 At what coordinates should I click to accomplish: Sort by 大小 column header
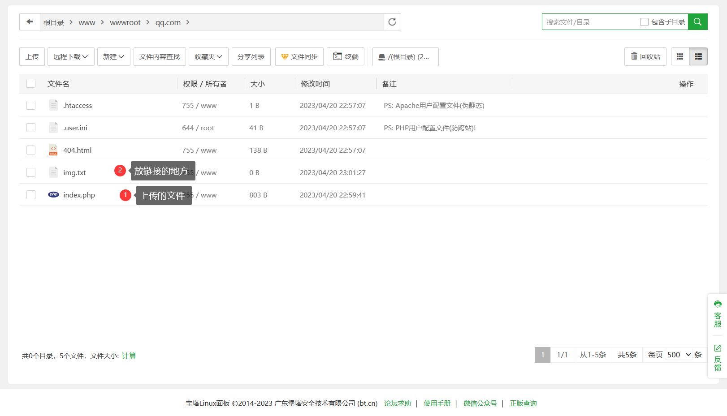[x=257, y=84]
